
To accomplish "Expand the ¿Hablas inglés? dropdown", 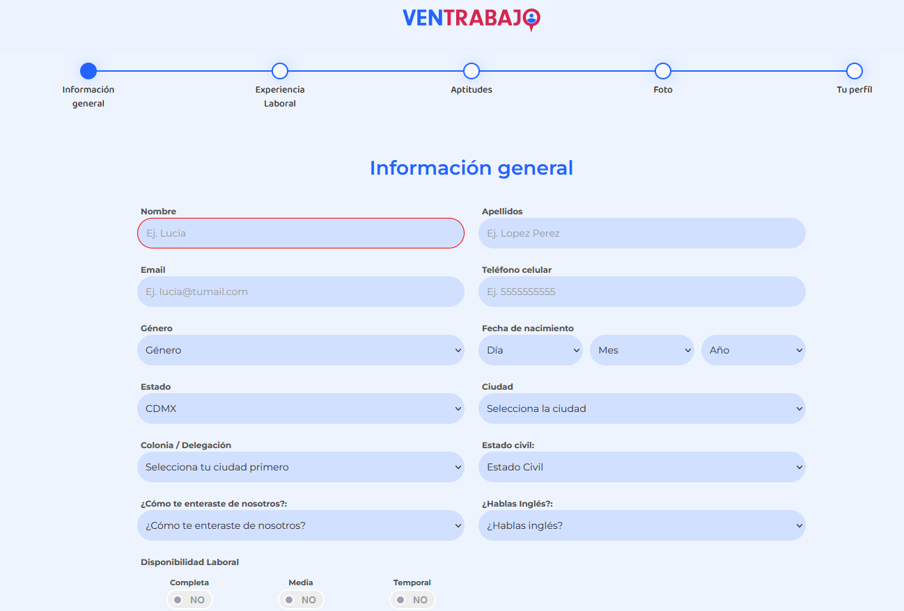I will pos(641,525).
